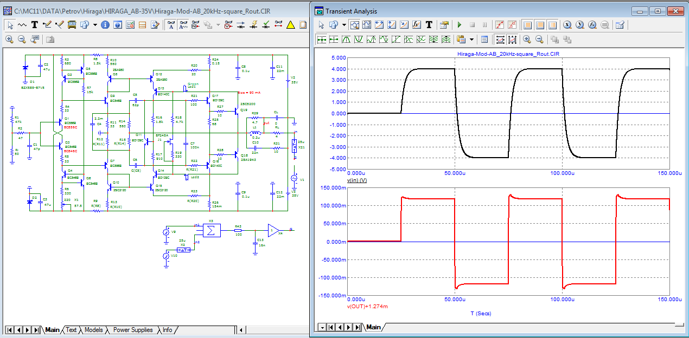
Task: Switch to the Models tab
Action: point(94,330)
